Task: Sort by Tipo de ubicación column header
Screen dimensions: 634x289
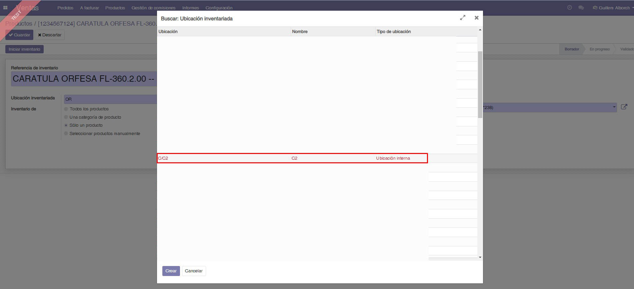Action: click(x=393, y=32)
